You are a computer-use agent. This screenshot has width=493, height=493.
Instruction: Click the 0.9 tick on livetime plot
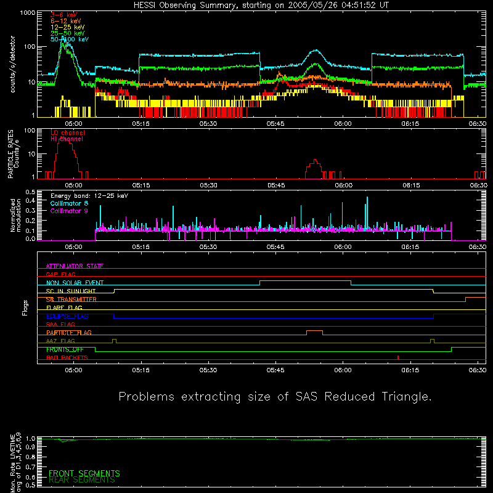pos(30,446)
